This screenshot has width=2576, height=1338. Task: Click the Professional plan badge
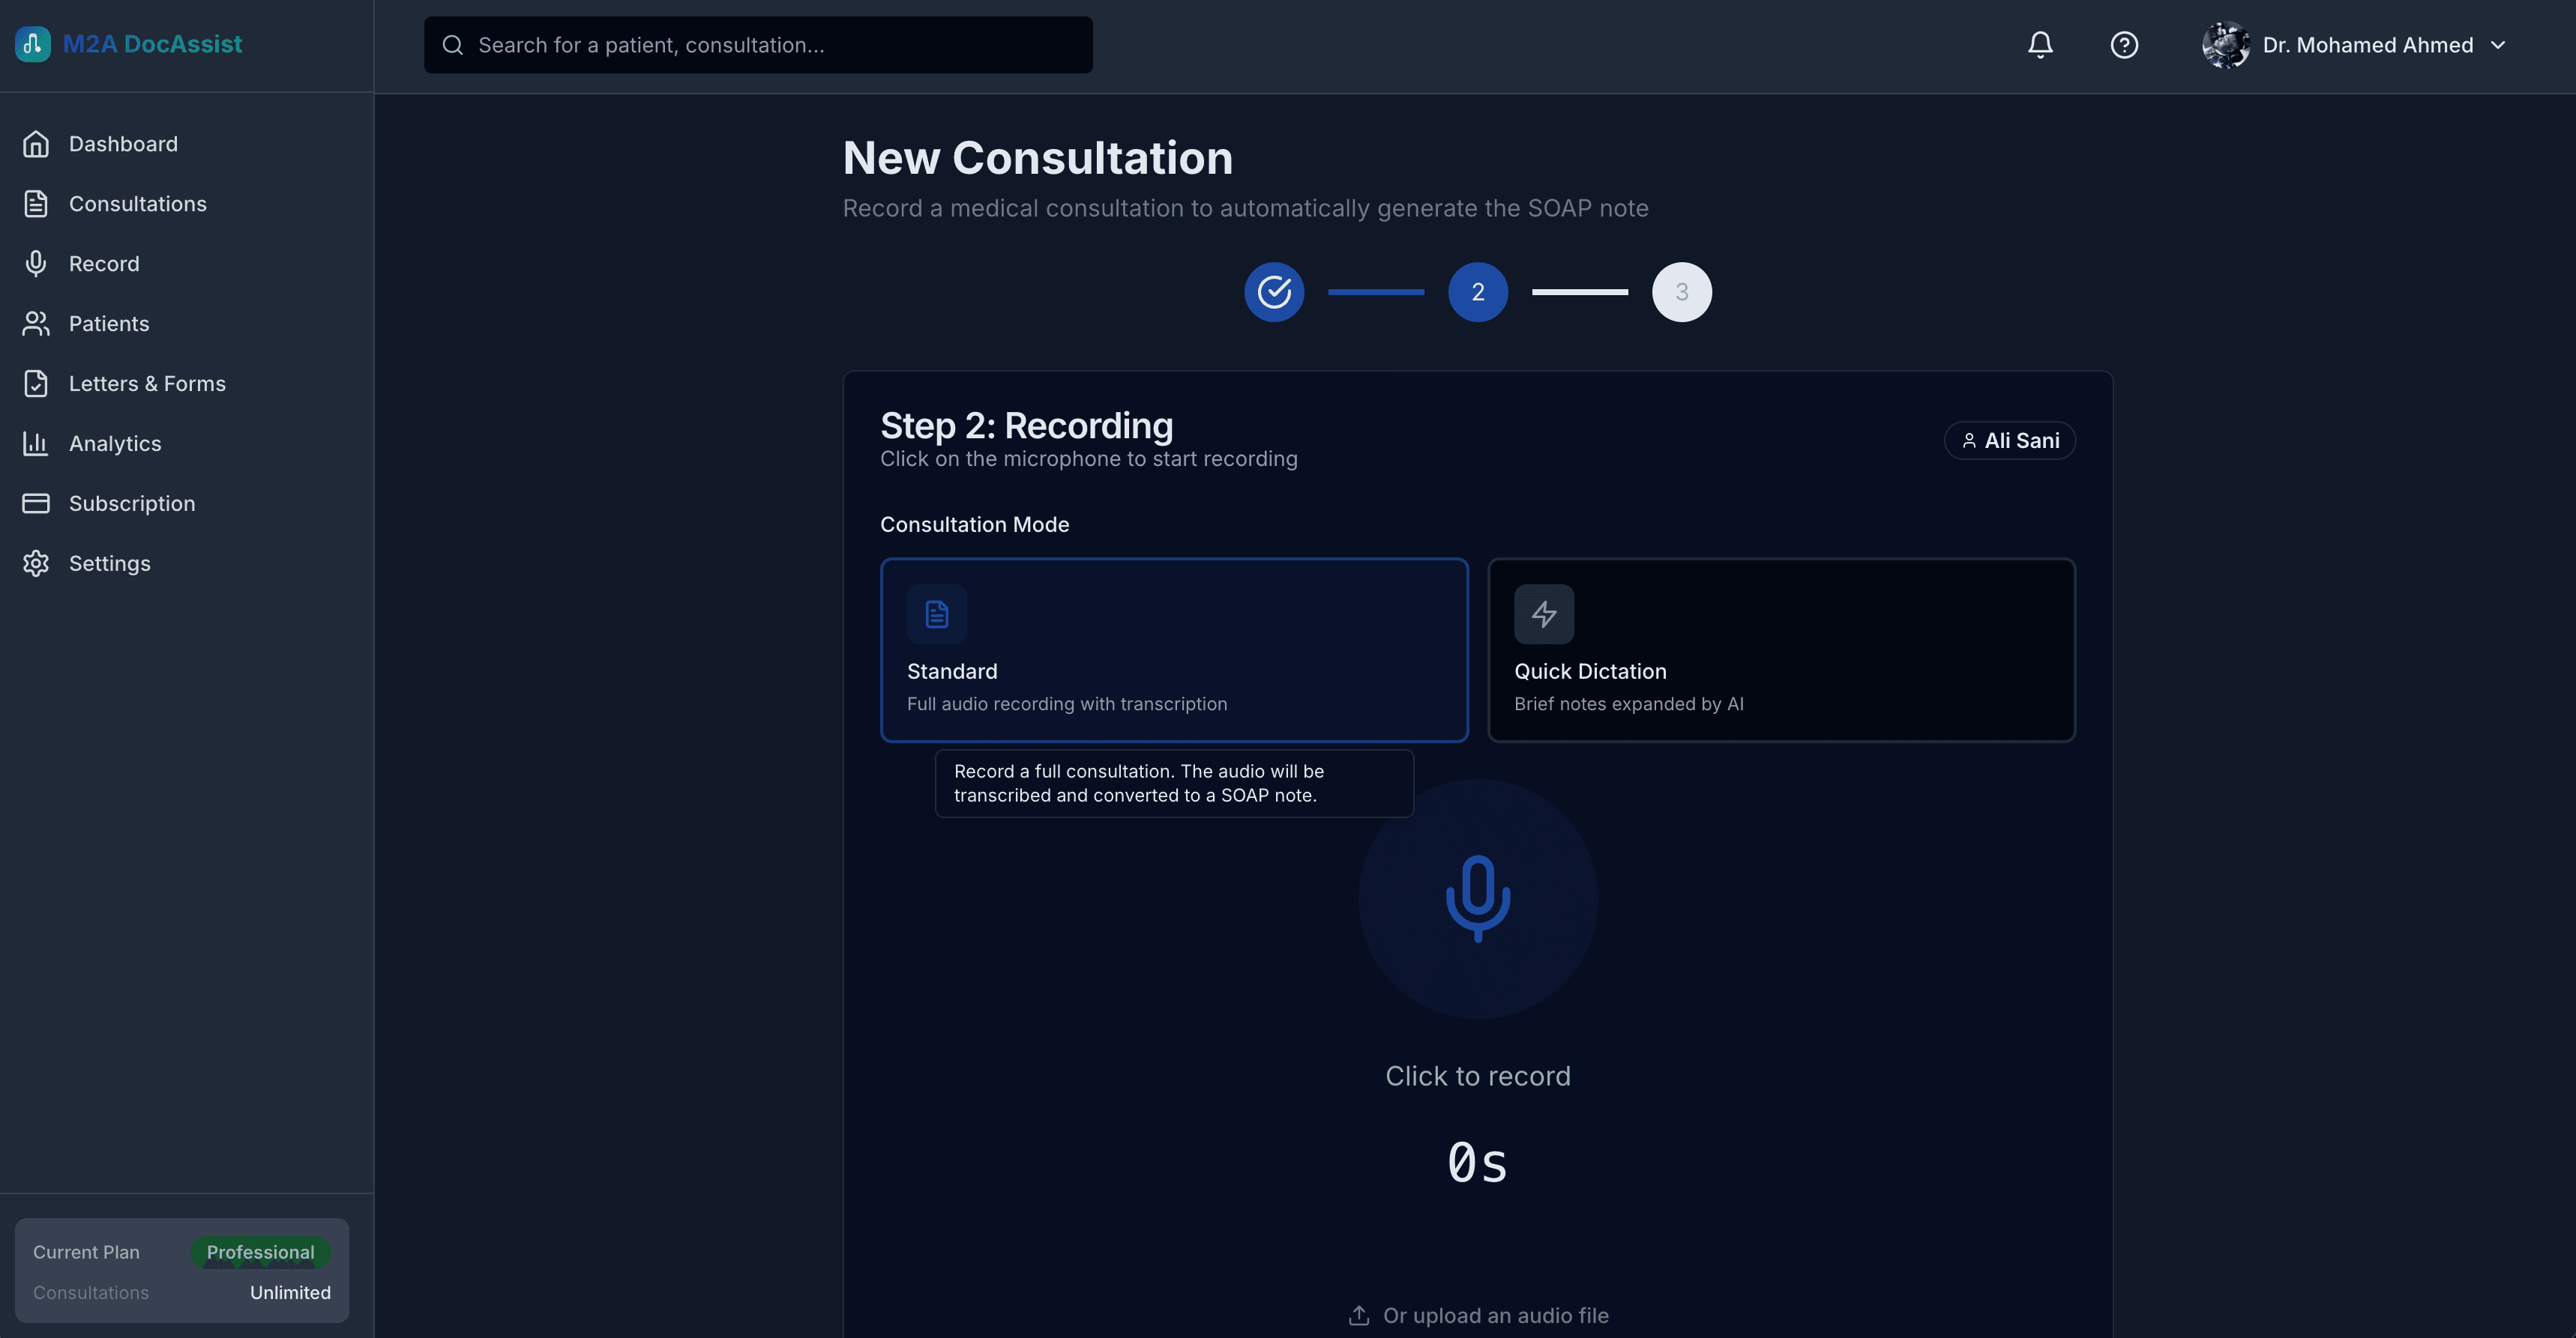pyautogui.click(x=260, y=1252)
